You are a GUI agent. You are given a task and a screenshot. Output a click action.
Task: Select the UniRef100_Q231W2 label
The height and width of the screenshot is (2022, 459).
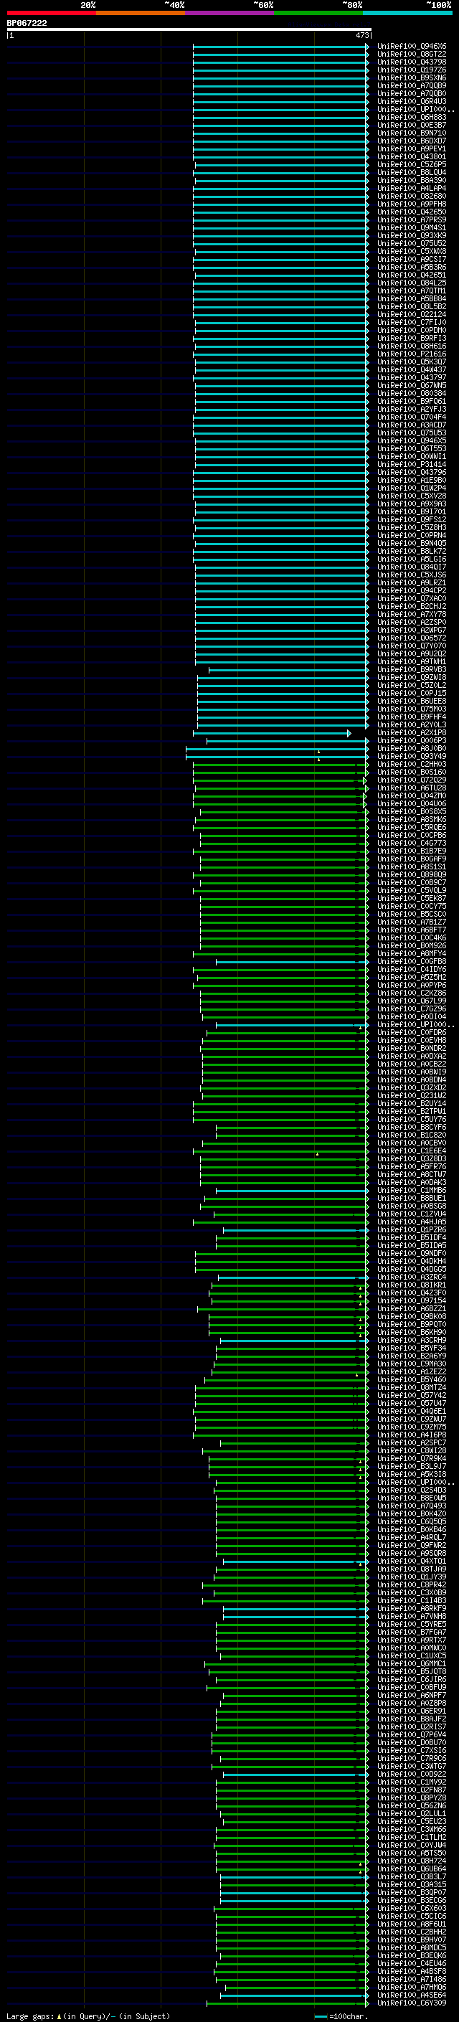click(412, 1096)
